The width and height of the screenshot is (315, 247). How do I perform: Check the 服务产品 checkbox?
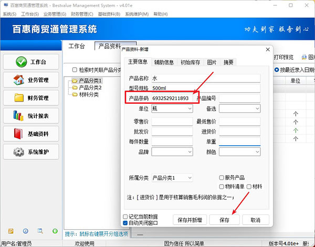(x=222, y=178)
